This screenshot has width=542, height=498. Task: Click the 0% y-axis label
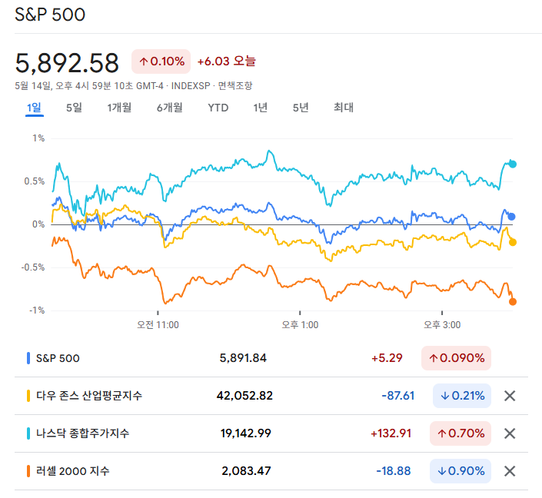38,224
